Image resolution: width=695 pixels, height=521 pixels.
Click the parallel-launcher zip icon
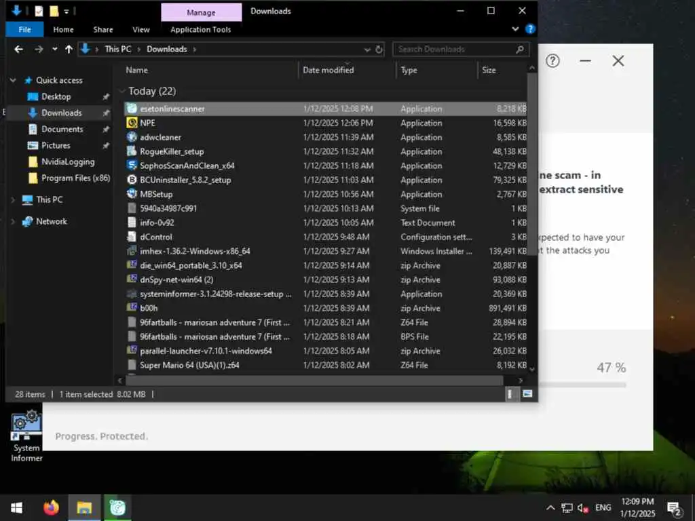point(132,351)
